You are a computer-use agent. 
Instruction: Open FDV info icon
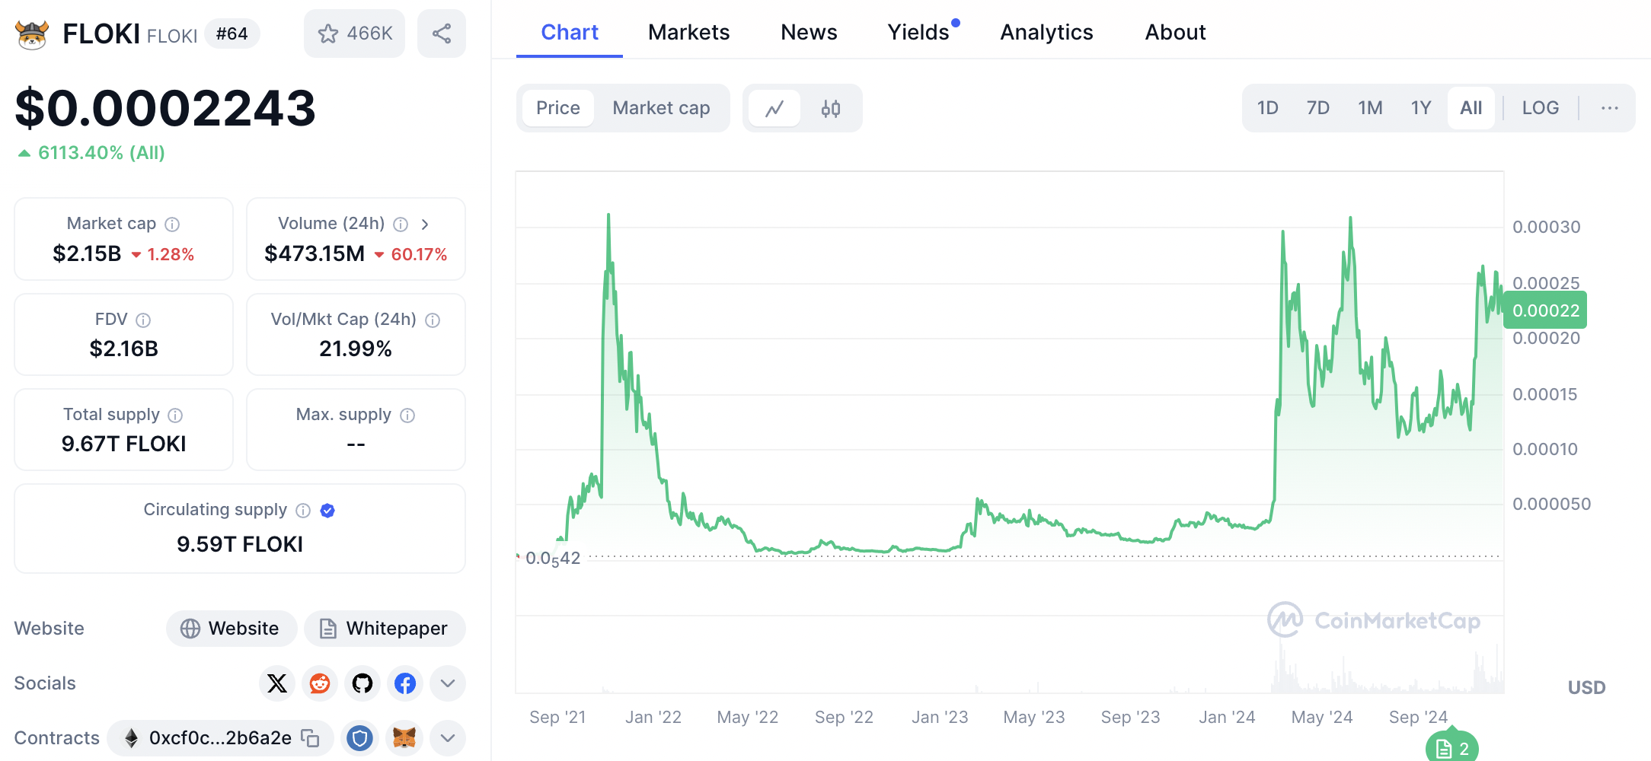click(143, 320)
